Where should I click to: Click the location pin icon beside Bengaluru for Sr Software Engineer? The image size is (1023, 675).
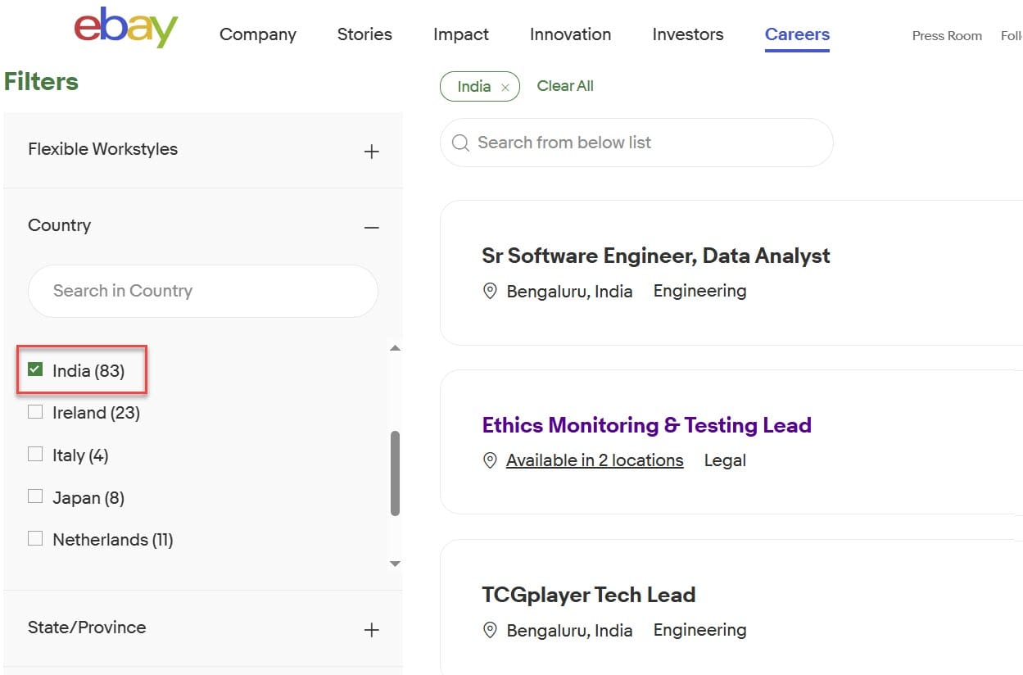click(490, 291)
